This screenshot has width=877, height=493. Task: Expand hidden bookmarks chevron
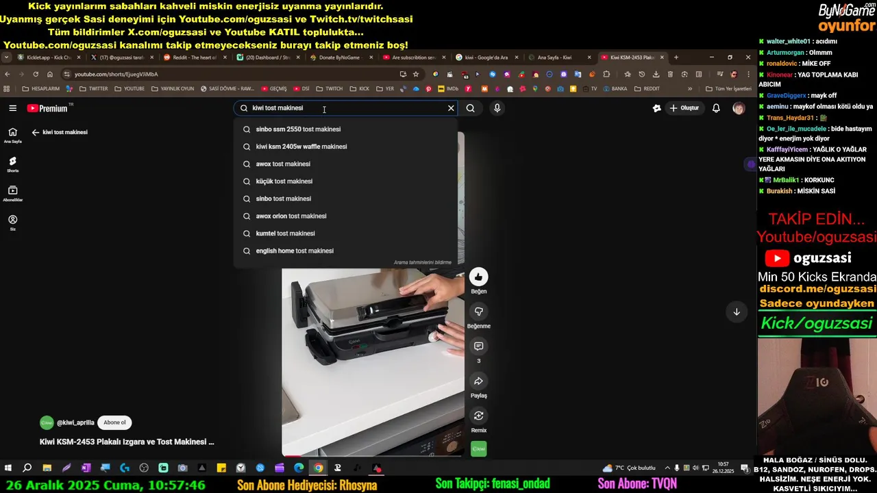(689, 88)
